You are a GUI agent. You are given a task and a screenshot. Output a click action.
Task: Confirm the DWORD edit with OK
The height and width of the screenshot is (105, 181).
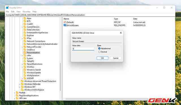pos(102,58)
